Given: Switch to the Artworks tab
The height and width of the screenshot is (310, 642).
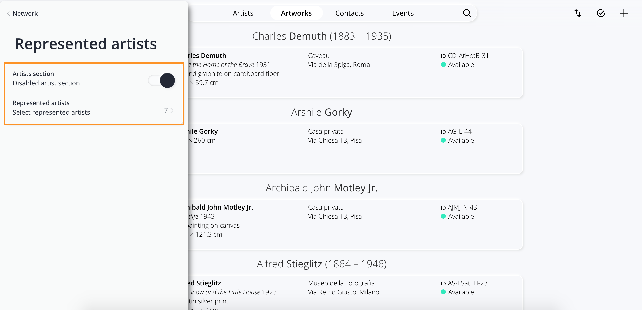Looking at the screenshot, I should (x=296, y=13).
